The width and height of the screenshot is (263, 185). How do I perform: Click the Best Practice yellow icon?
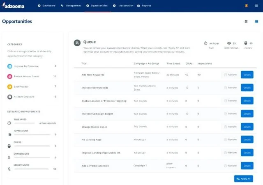click(x=10, y=87)
